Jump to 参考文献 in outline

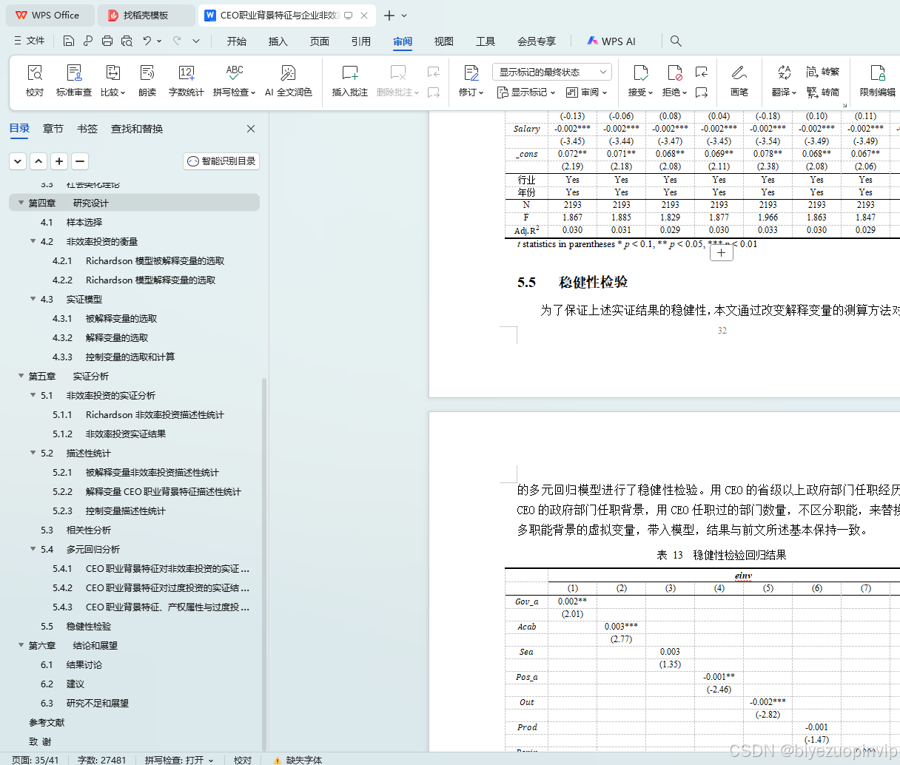[x=47, y=722]
